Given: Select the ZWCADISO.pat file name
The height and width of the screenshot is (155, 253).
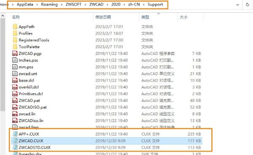Looking at the screenshot, I should tap(32, 107).
